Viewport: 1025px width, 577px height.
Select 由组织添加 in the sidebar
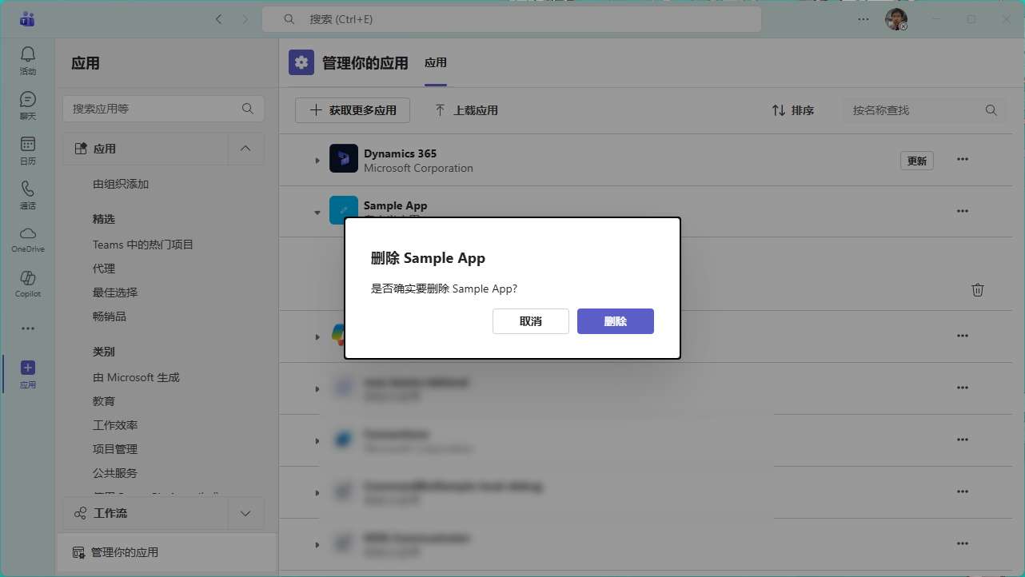pos(121,184)
